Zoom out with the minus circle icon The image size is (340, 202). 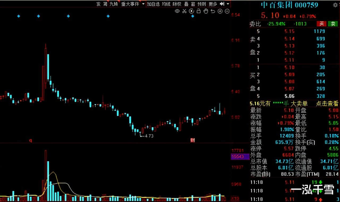coord(227,11)
